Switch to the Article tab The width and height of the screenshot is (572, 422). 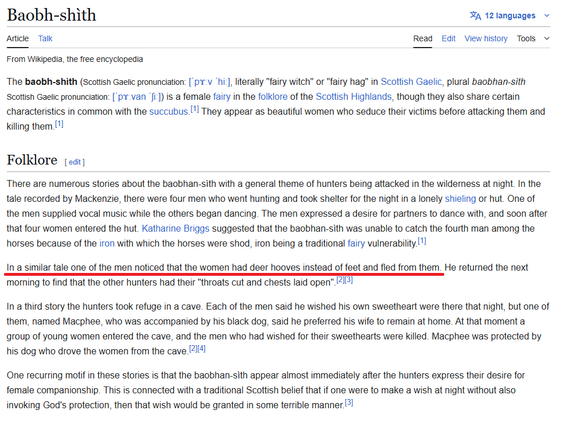pos(18,38)
